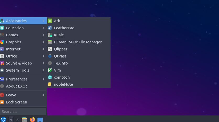The height and width of the screenshot is (122, 219).
Task: Click the LXQt bird start menu button
Action: (3, 119)
